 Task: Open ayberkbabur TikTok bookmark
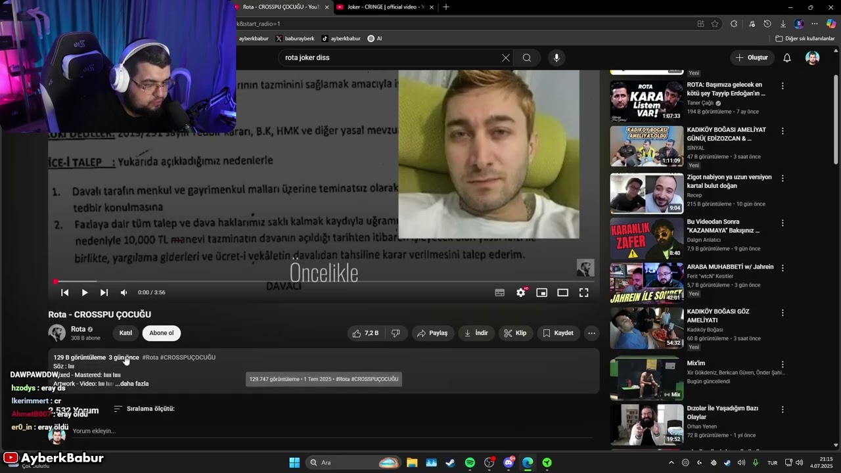(x=341, y=39)
